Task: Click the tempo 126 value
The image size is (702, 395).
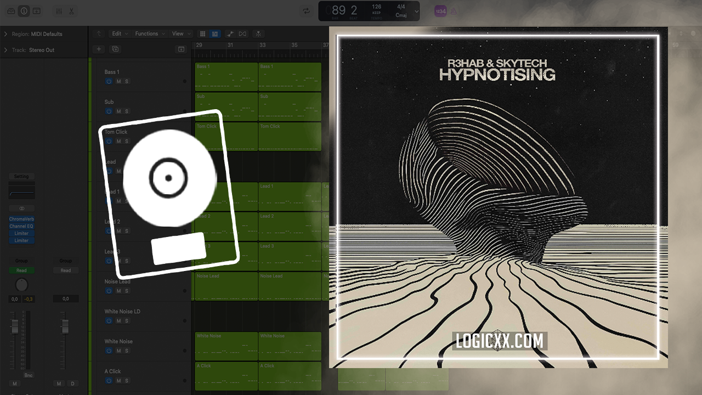Action: (377, 7)
